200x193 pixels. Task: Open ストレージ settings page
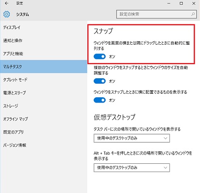click(43, 106)
